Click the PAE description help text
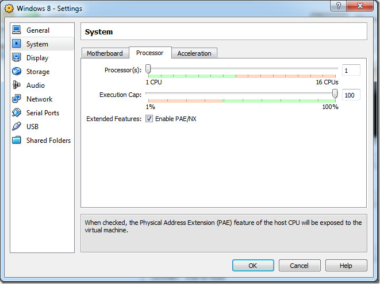Viewport: 380px width, 284px height. pyautogui.click(x=223, y=226)
